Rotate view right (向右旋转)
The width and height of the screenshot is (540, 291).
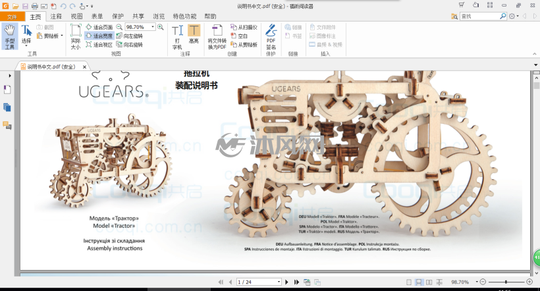click(x=130, y=45)
